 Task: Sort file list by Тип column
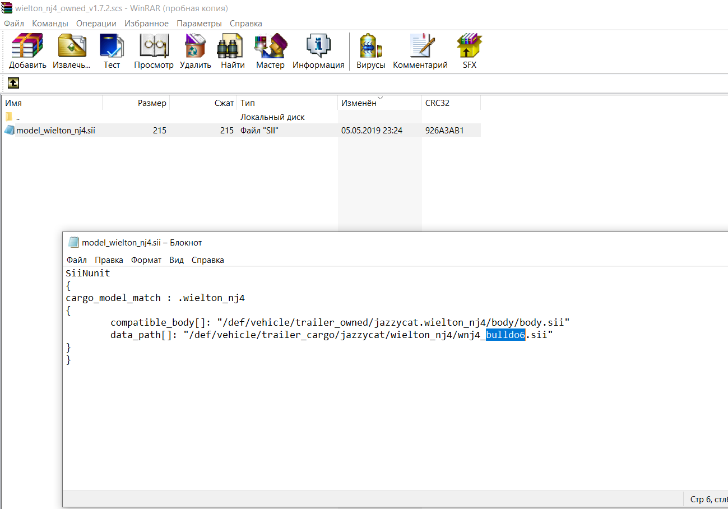(288, 103)
